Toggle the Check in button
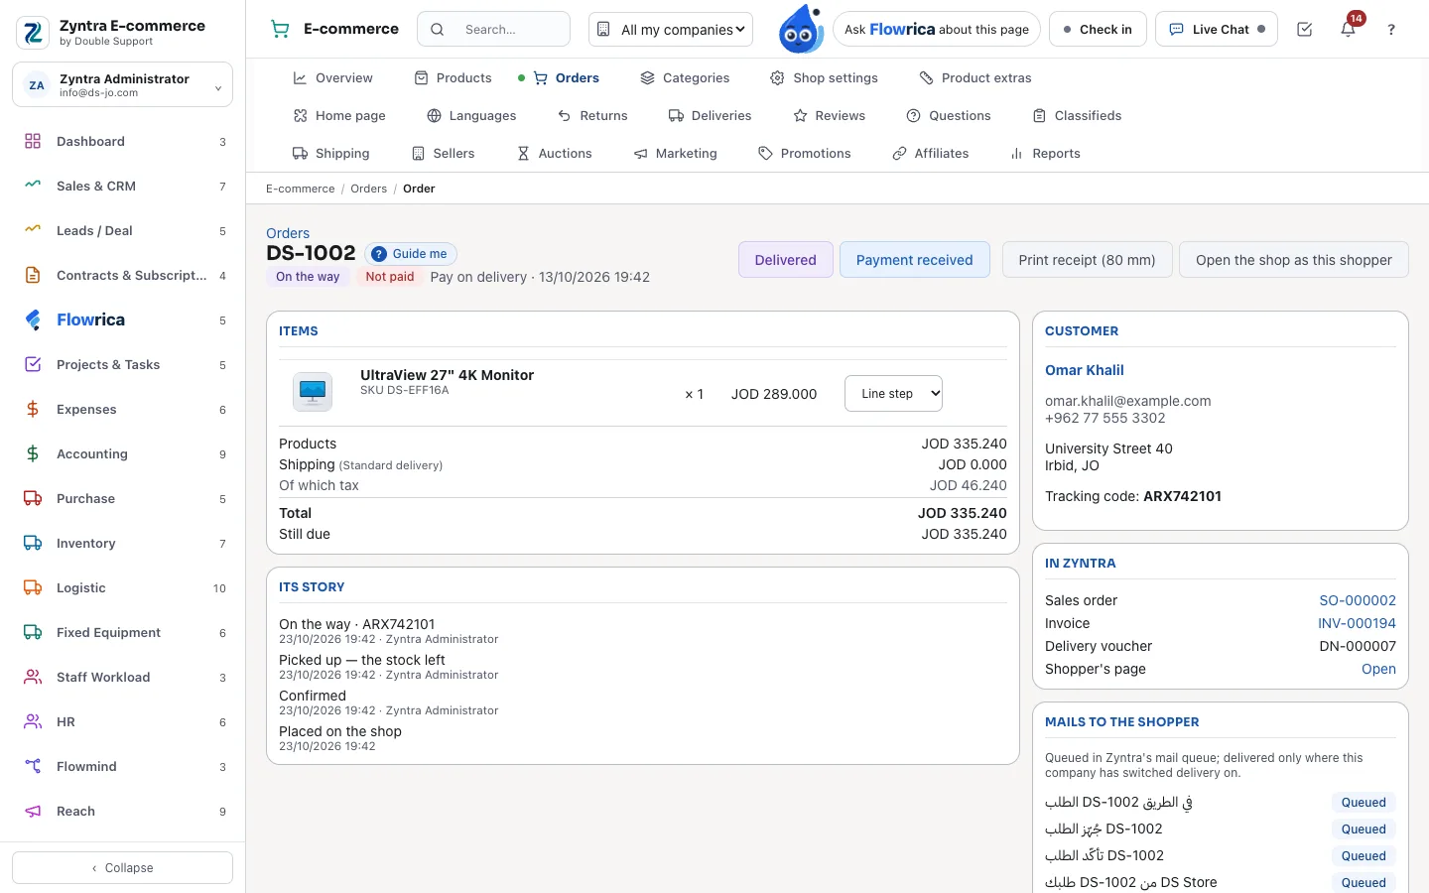This screenshot has height=893, width=1429. (1098, 30)
